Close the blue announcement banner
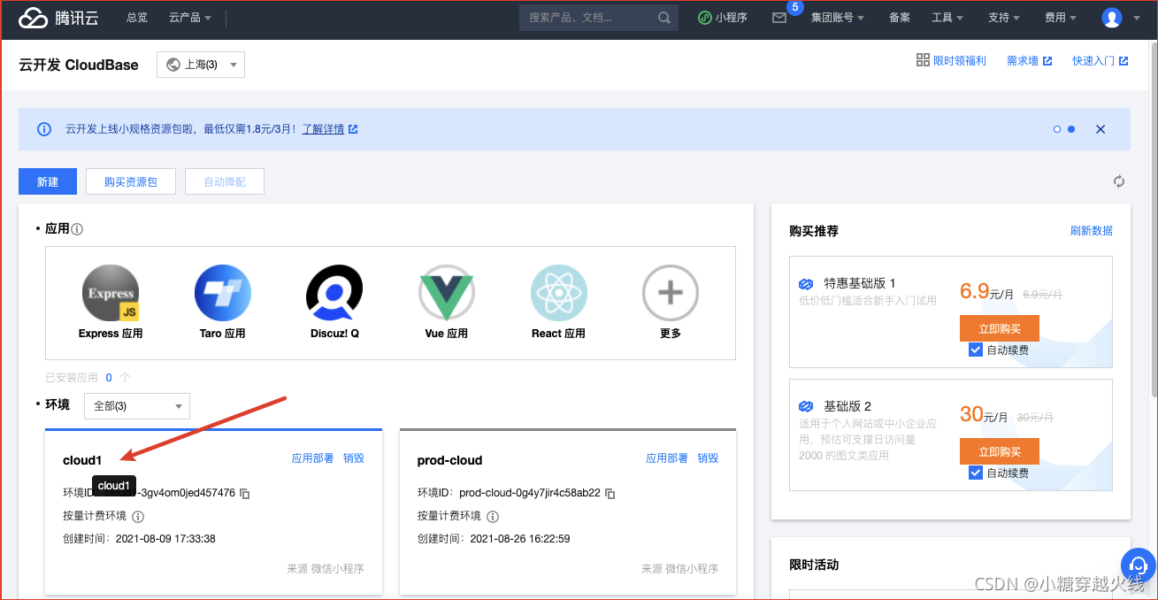 coord(1100,129)
